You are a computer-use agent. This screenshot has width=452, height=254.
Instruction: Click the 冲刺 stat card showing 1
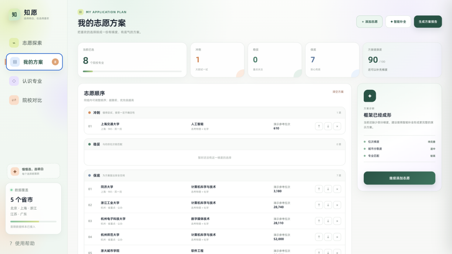(x=217, y=60)
